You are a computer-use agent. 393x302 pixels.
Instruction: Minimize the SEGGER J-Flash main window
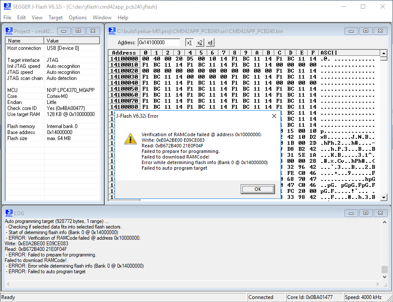pyautogui.click(x=344, y=6)
